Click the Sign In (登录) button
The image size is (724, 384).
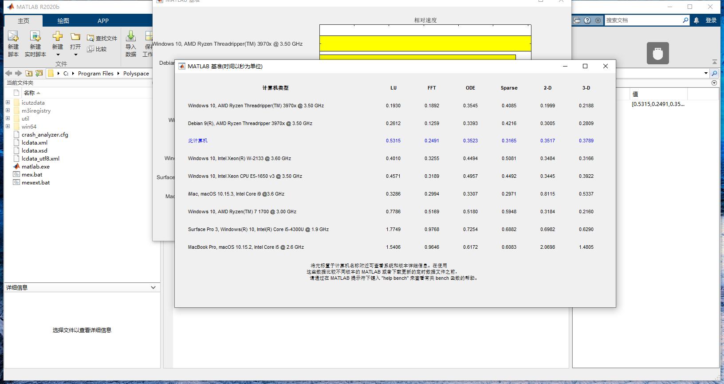click(x=711, y=20)
